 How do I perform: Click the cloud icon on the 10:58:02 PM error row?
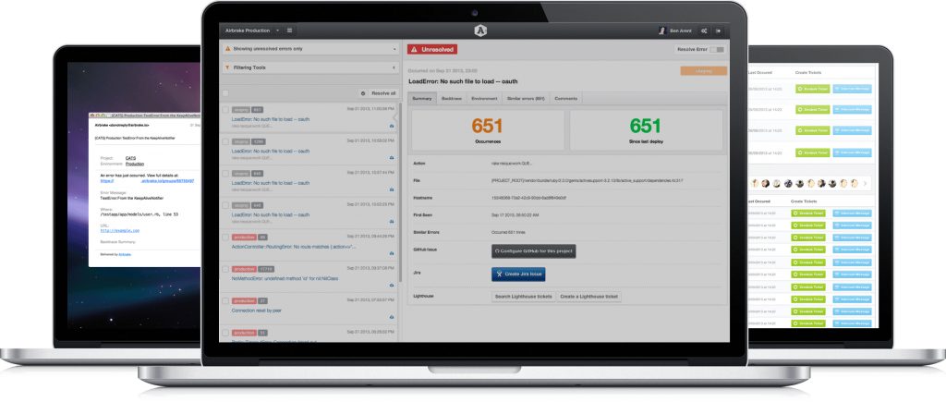392,157
